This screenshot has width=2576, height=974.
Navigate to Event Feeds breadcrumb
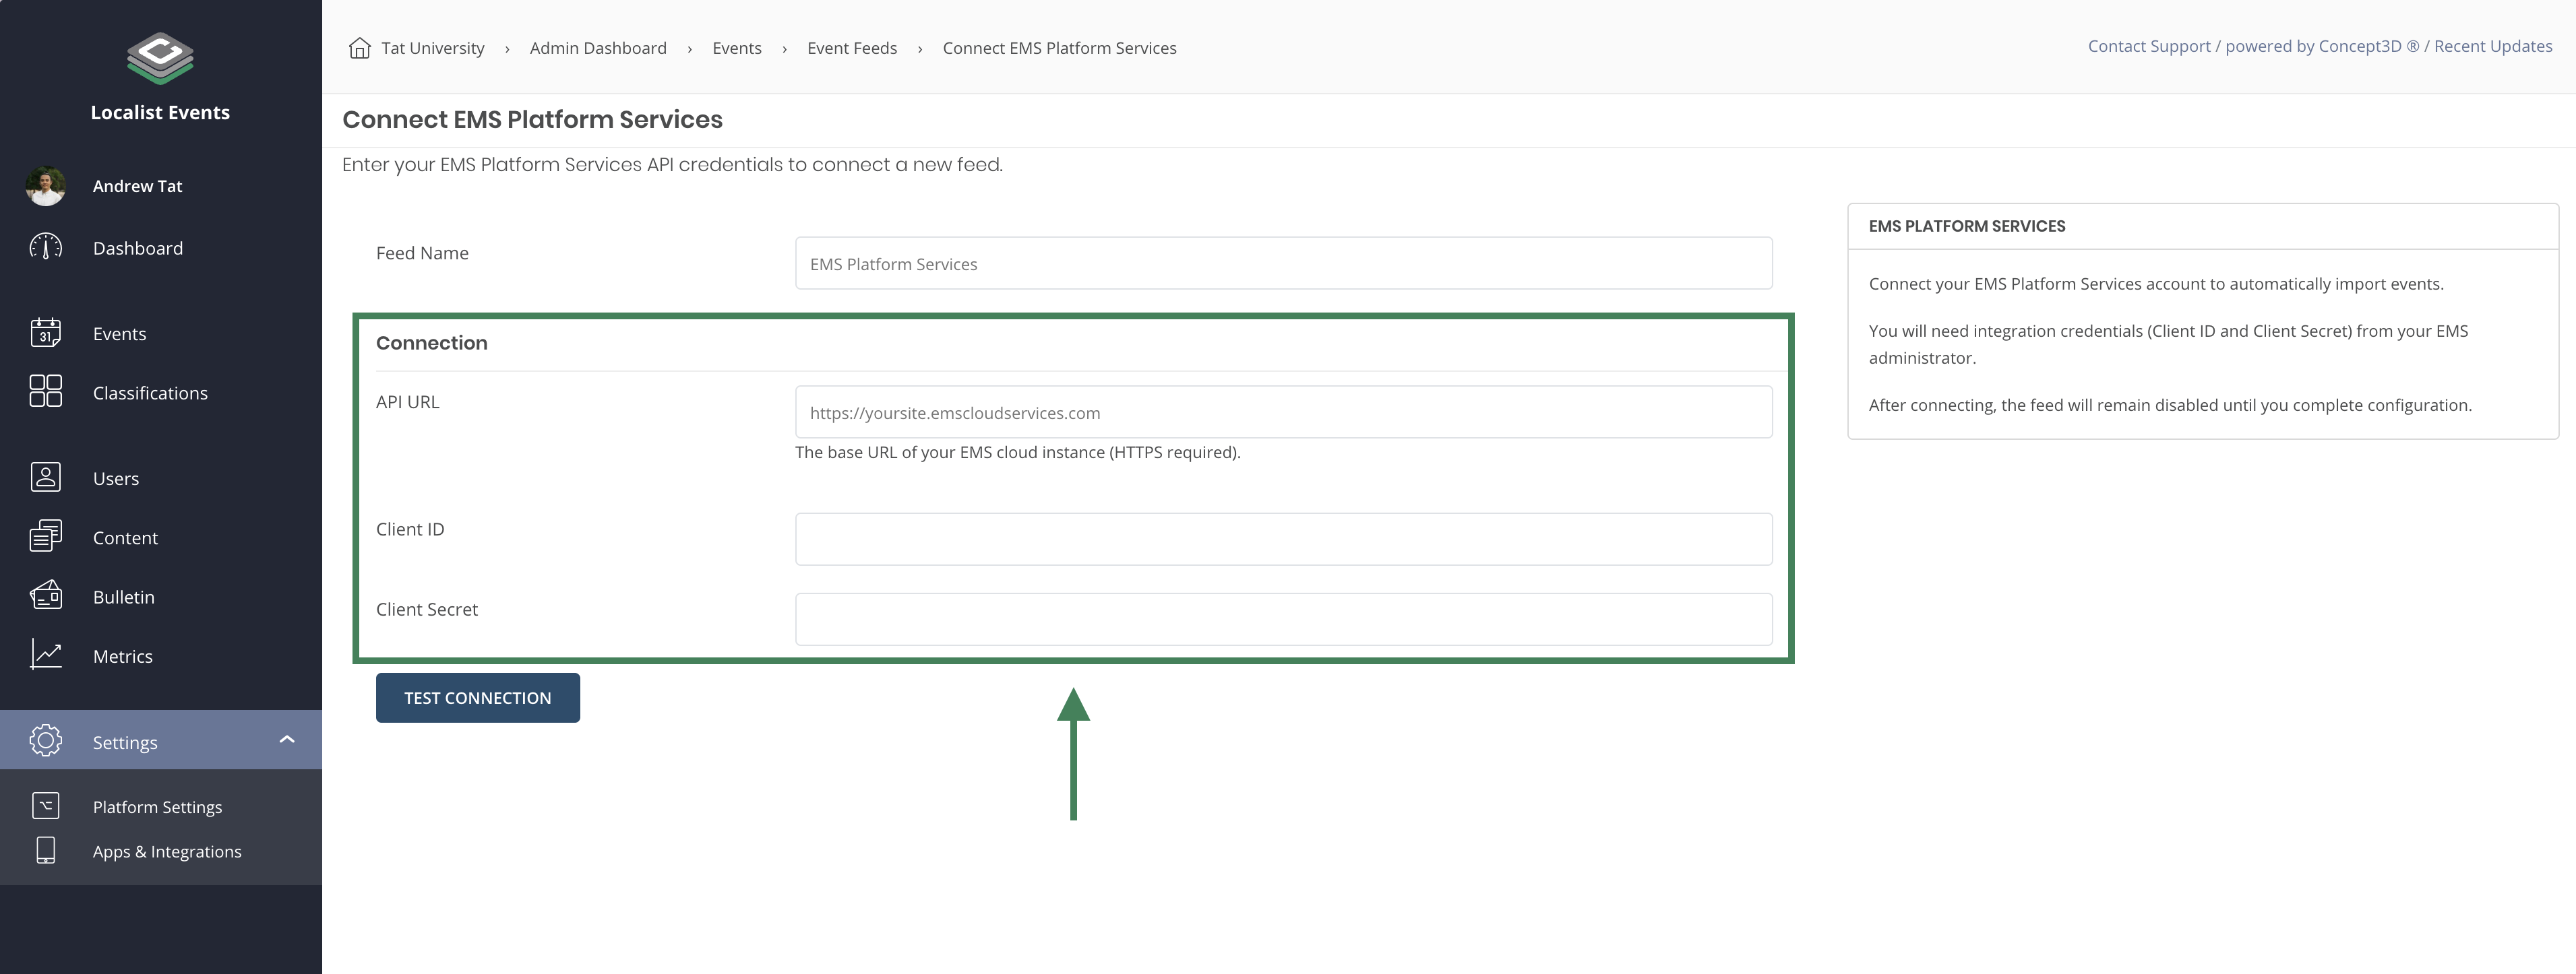point(852,48)
